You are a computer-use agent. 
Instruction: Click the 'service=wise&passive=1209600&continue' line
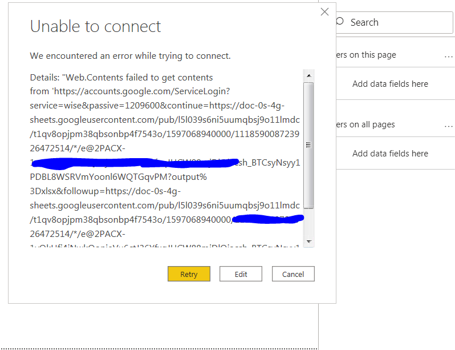[157, 105]
